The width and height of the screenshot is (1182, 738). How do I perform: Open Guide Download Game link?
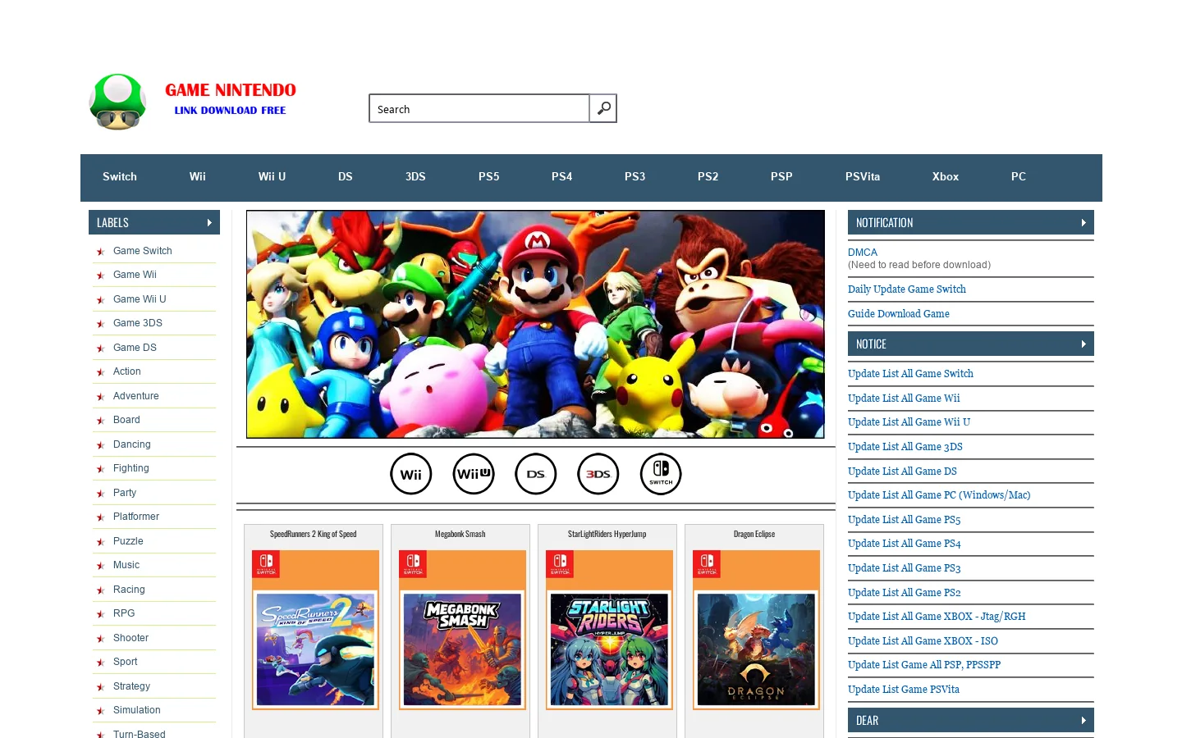tap(899, 314)
